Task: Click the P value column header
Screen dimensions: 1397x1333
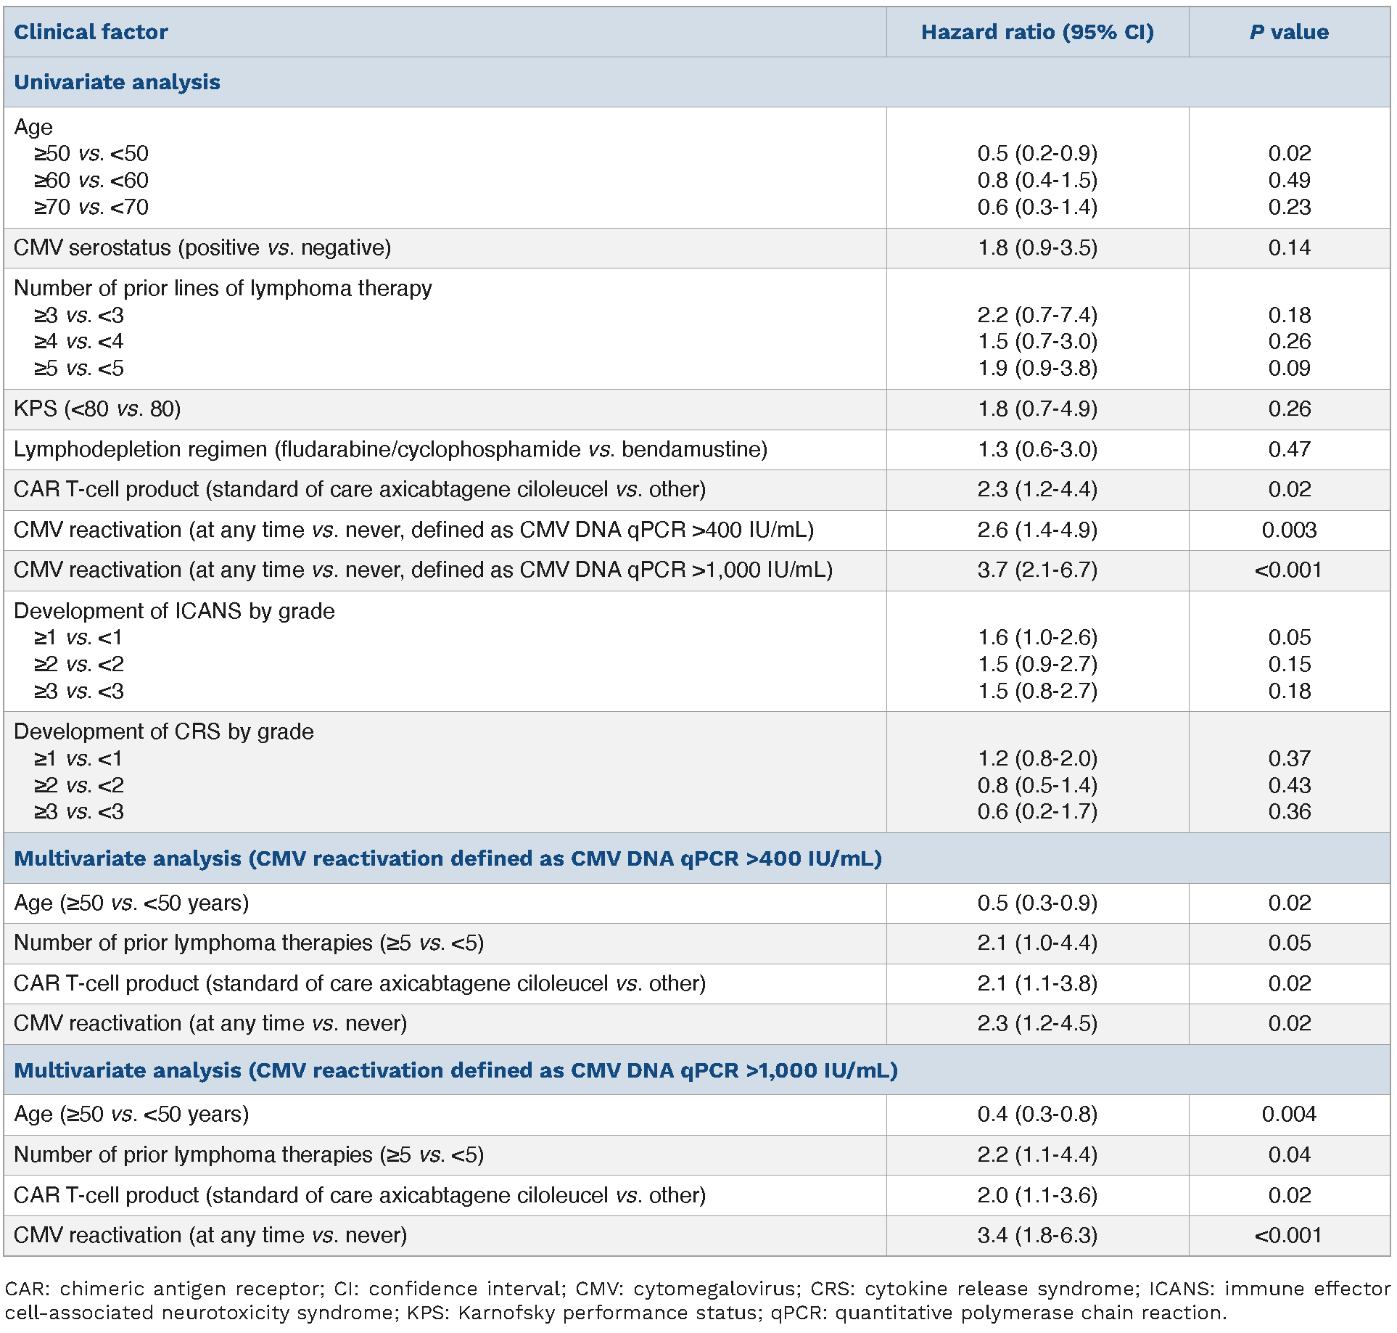Action: 1288,32
